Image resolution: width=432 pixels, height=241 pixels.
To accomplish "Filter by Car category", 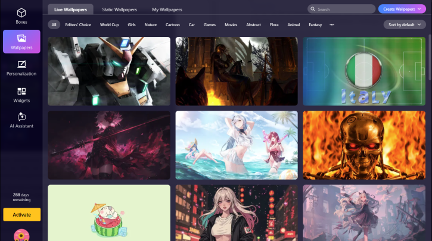I will 192,25.
